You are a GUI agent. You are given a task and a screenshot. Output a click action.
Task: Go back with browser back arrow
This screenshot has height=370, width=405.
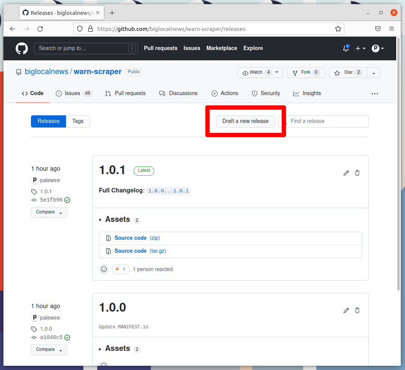pos(12,29)
